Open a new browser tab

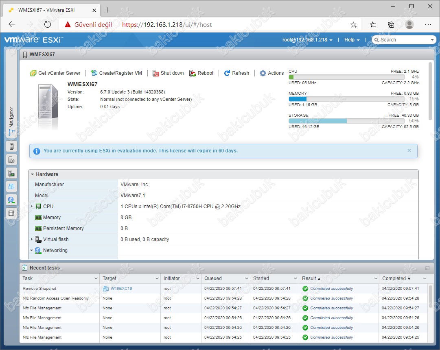coord(107,10)
